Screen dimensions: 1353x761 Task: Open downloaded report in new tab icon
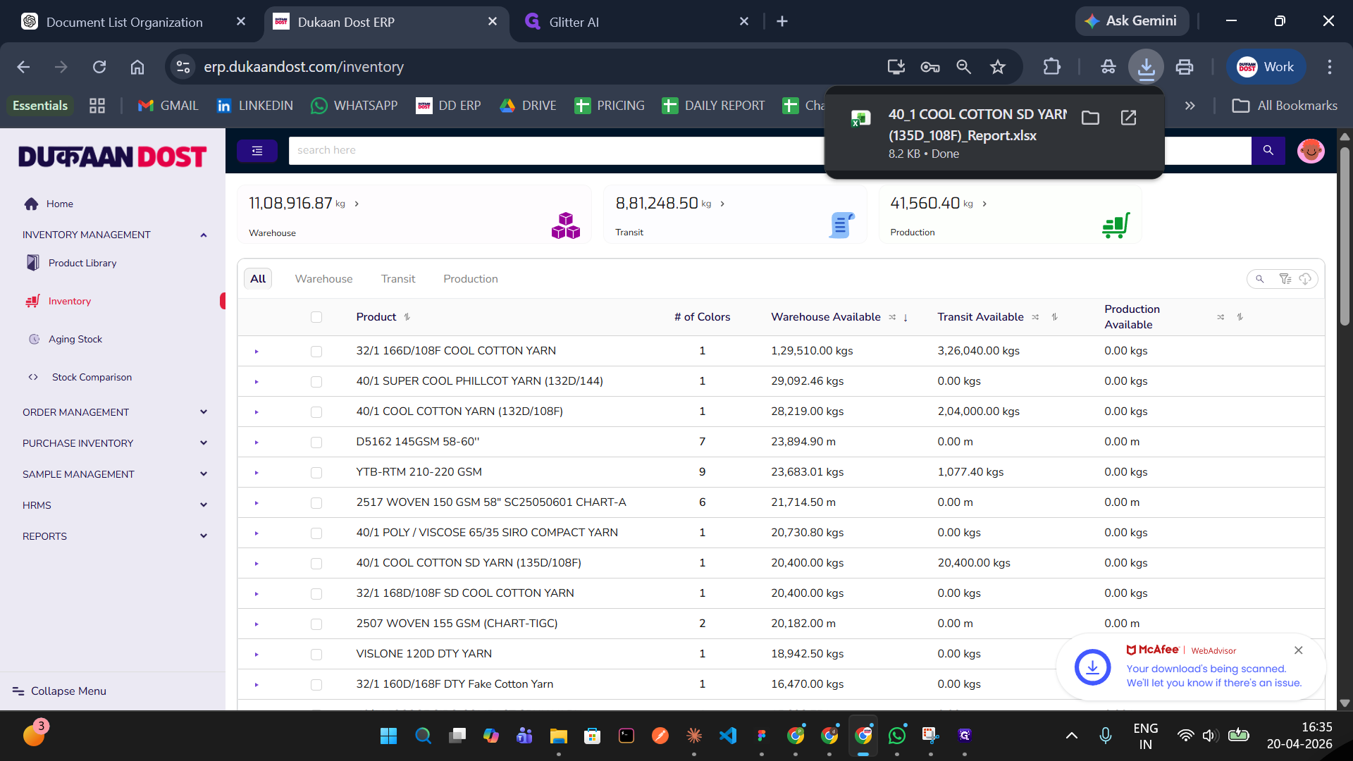(1128, 118)
